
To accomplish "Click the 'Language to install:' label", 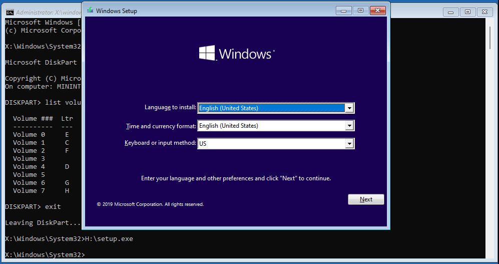I will point(170,107).
